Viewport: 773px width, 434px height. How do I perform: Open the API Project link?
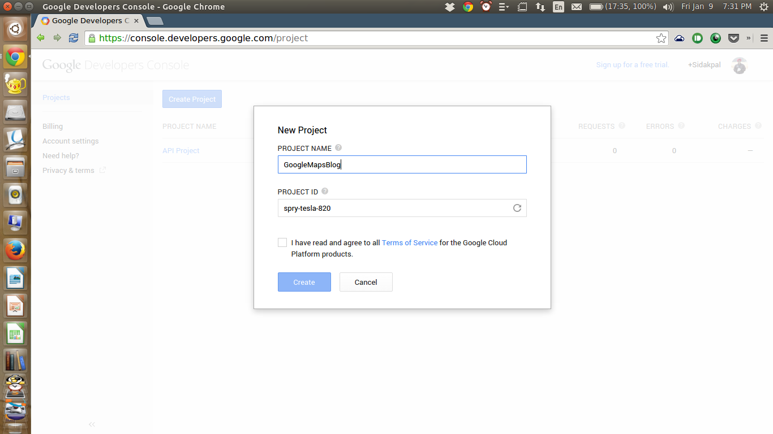(x=181, y=150)
